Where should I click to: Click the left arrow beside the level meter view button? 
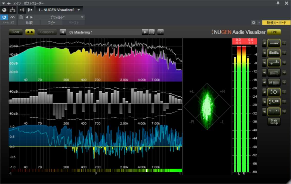[264, 43]
